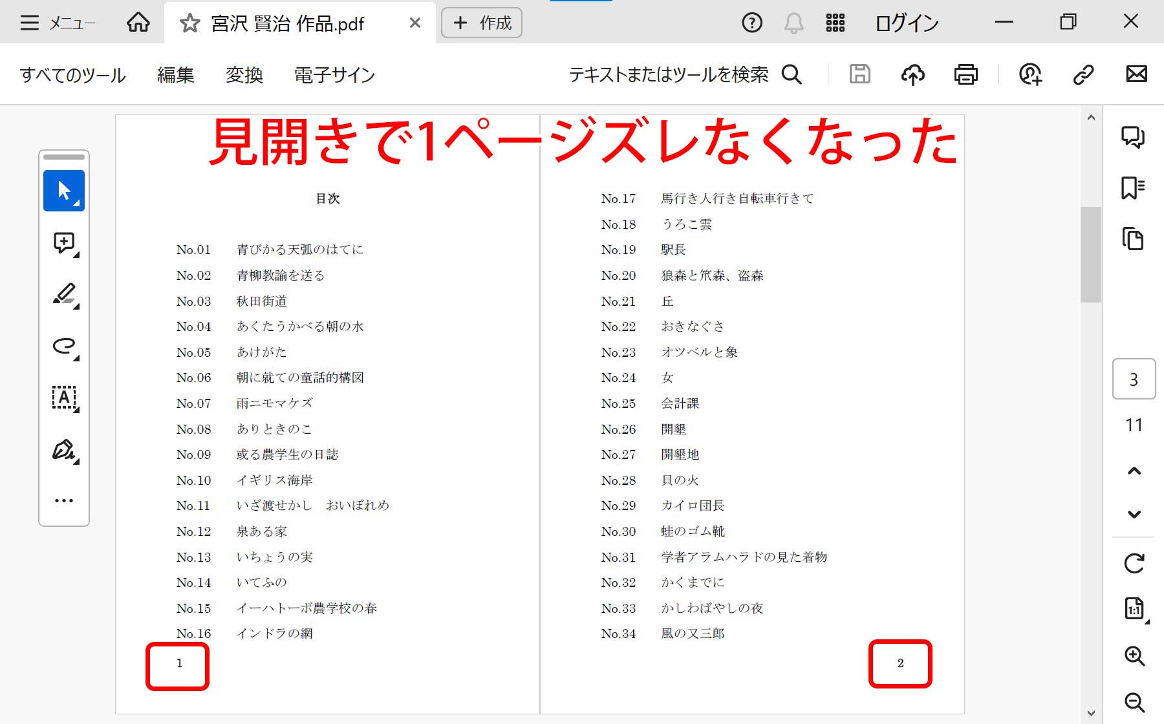
Task: Click the vertical scrollbar thumb
Action: click(x=1091, y=254)
